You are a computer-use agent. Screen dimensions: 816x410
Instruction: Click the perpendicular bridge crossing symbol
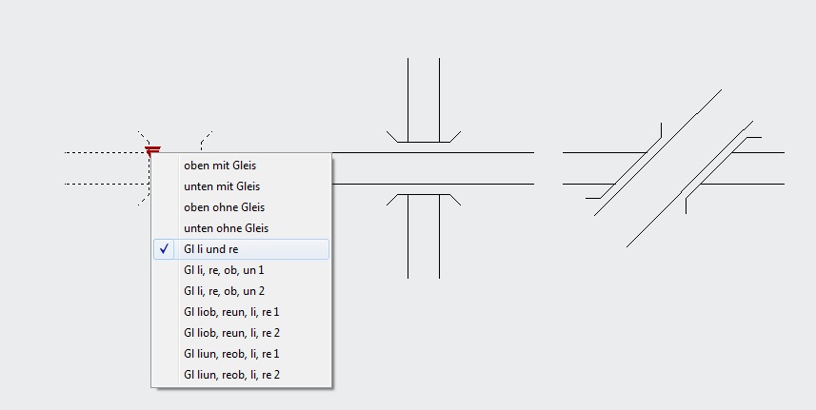pyautogui.click(x=424, y=168)
